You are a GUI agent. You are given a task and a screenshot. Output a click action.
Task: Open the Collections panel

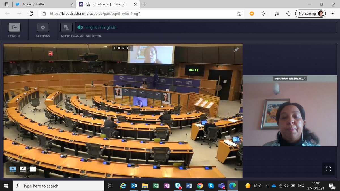click(288, 14)
